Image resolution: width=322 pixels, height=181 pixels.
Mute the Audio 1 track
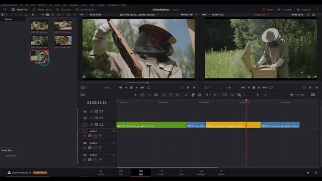100,136
